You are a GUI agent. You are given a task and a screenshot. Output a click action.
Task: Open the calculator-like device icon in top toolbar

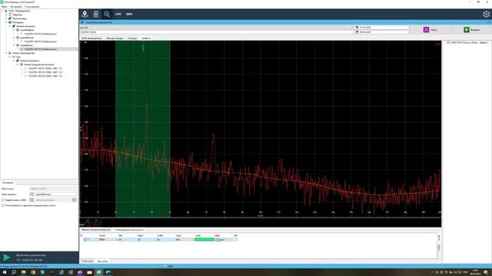click(96, 14)
